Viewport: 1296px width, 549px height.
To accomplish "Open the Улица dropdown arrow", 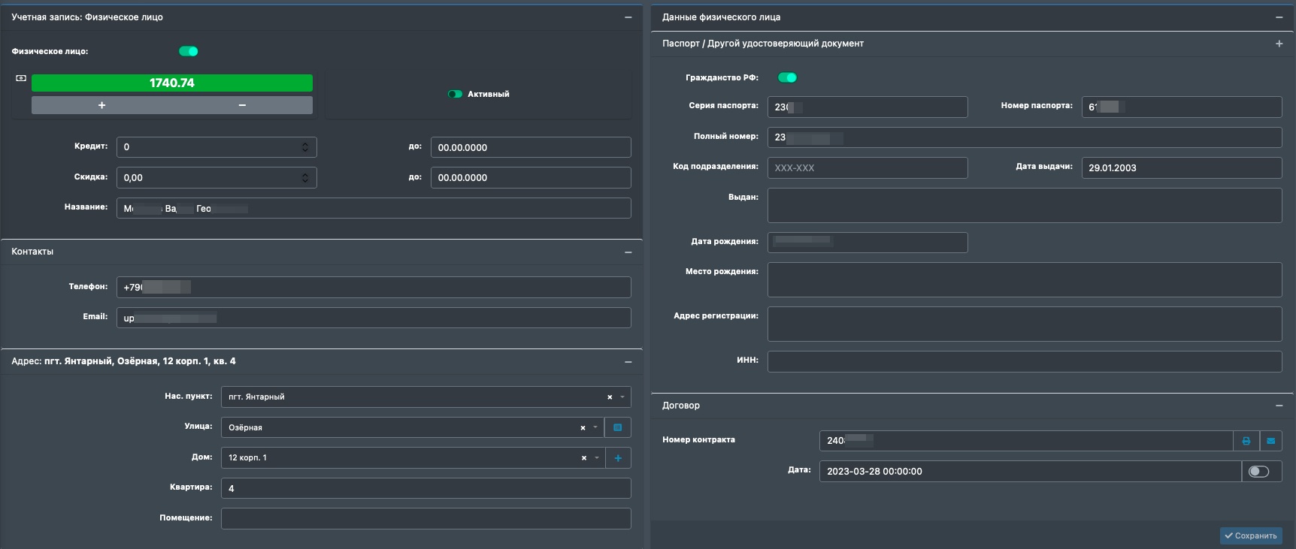I will pos(595,428).
